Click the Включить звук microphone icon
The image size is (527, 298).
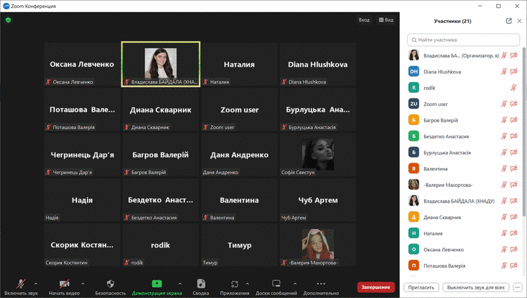pos(21,284)
